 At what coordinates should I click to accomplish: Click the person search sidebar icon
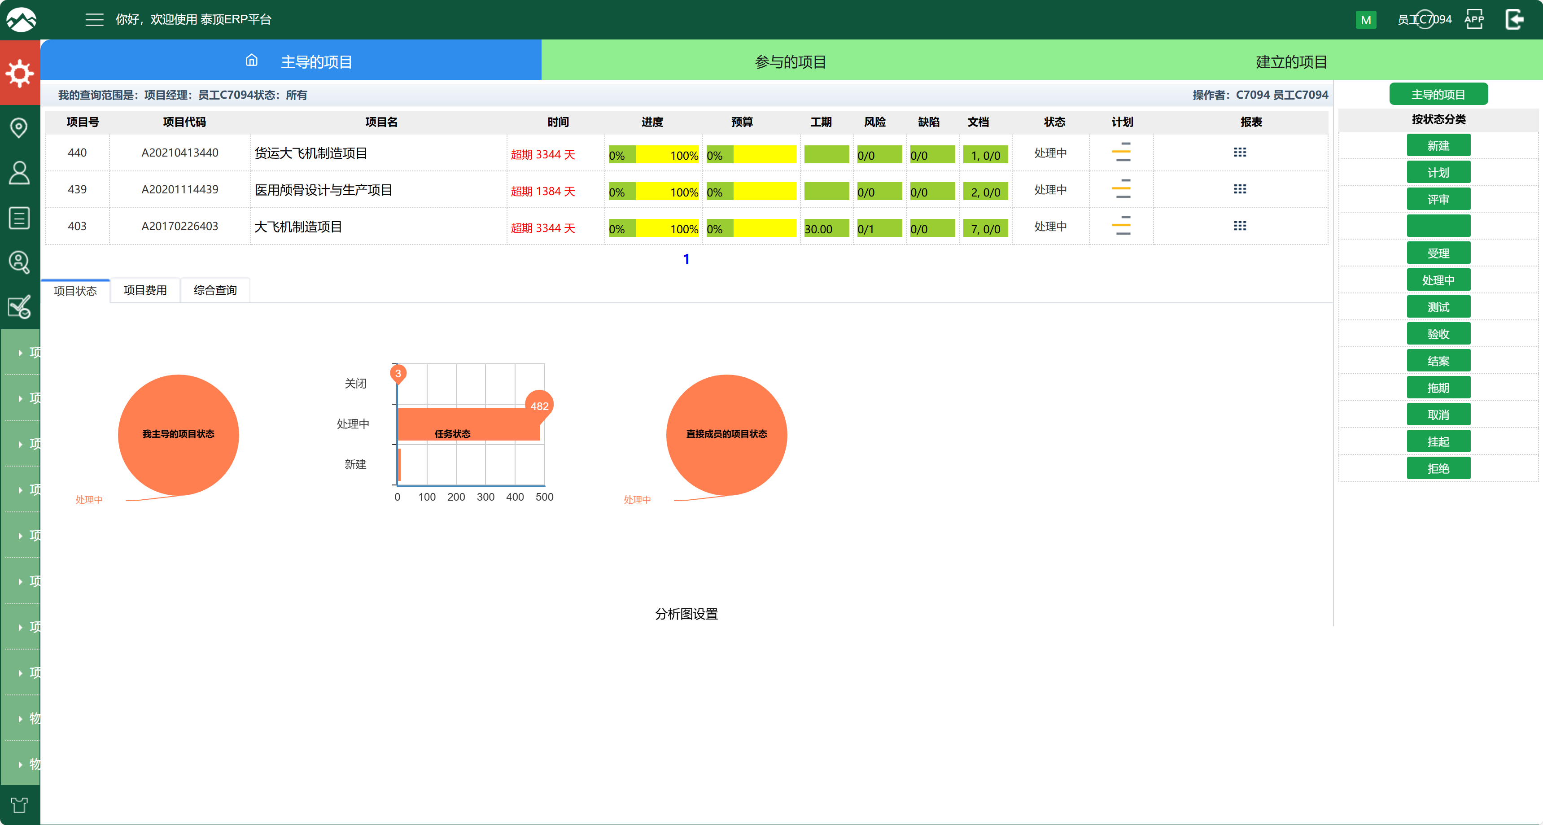point(19,262)
